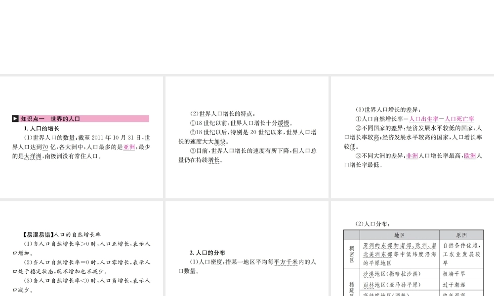The width and height of the screenshot is (494, 296).
Task: Open the 易混易错 人口的自然增长率 slide thumbnail
Action: (x=82, y=249)
